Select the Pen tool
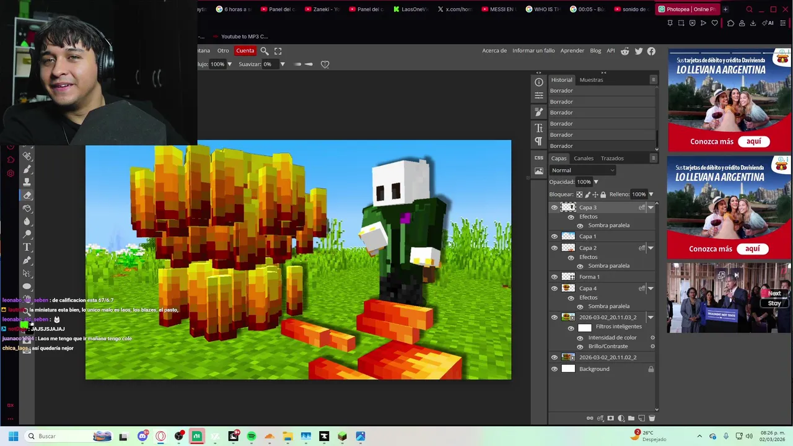 tap(27, 260)
